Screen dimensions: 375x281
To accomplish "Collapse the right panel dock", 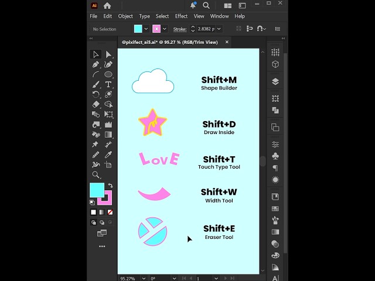I will 284,38.
